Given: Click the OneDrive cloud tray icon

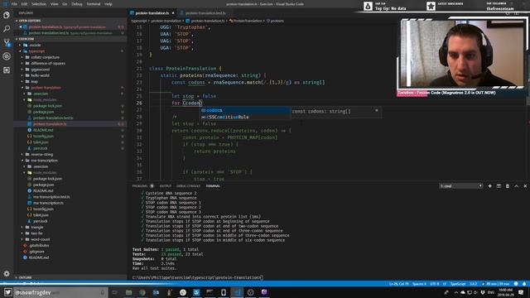Looking at the screenshot, I should click(463, 292).
